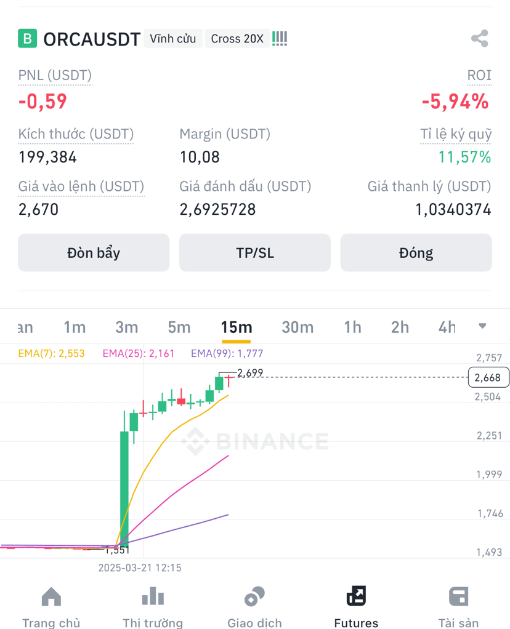Select the 1m timeframe tab
This screenshot has width=510, height=629.
75,327
